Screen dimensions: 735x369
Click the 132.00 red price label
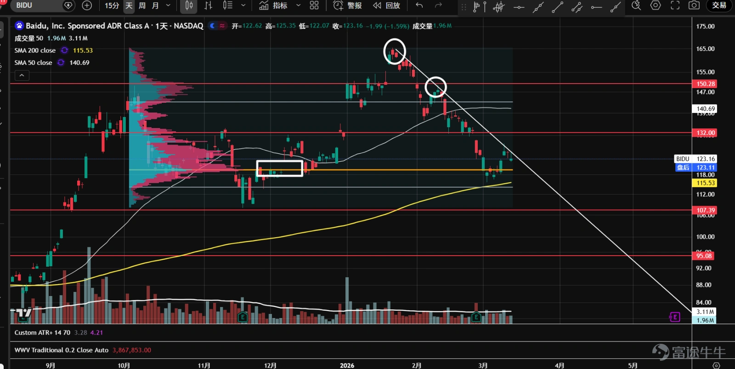[705, 133]
